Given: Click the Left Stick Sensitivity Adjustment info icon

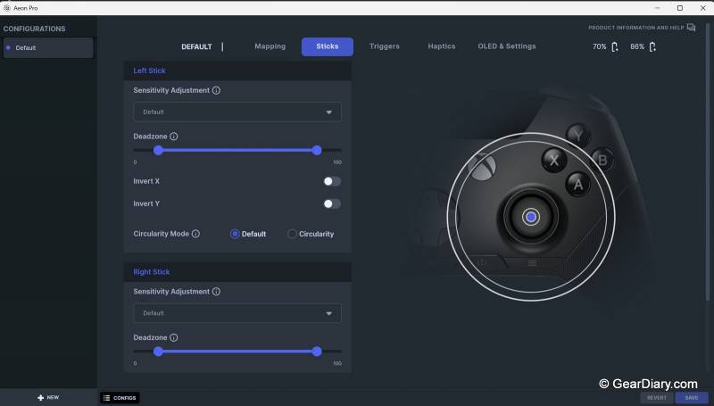Looking at the screenshot, I should [x=216, y=90].
